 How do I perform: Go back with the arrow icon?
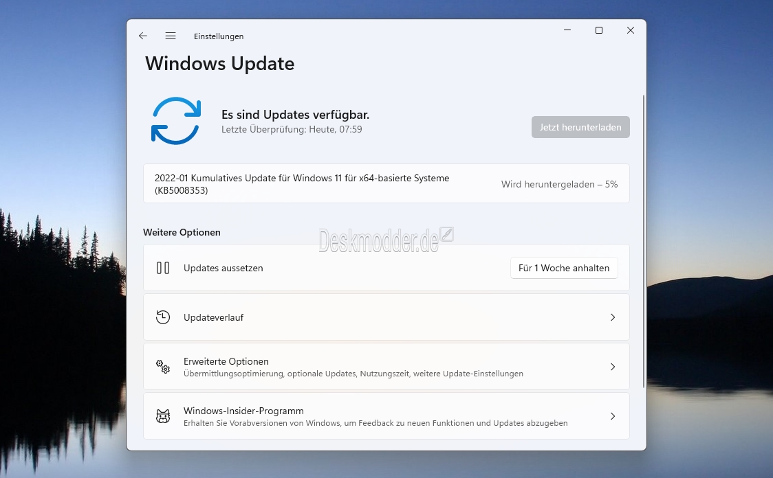tap(143, 36)
